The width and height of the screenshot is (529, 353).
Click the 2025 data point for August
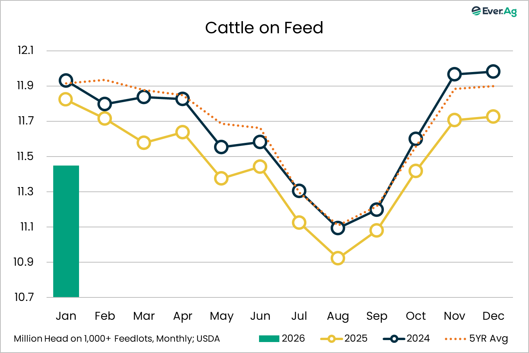[338, 258]
